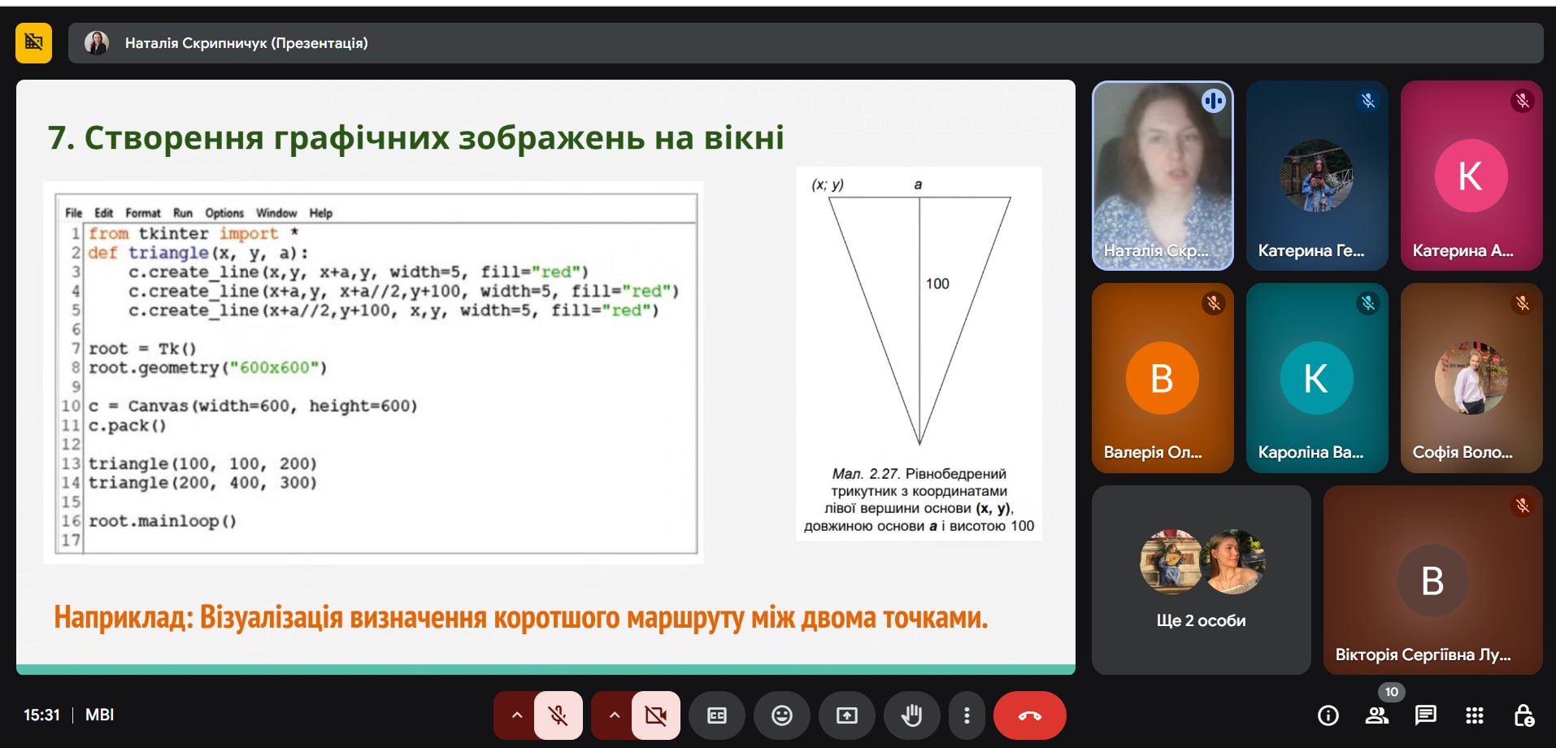The image size is (1556, 748).
Task: Open video settings arrow next to camera
Action: click(614, 715)
